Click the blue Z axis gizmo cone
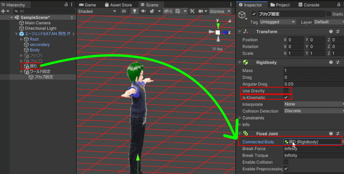The image size is (344, 174). [x=224, y=33]
